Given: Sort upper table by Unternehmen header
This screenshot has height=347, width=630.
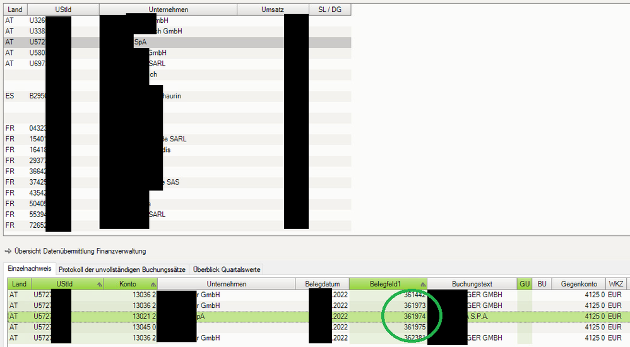Looking at the screenshot, I should 168,10.
